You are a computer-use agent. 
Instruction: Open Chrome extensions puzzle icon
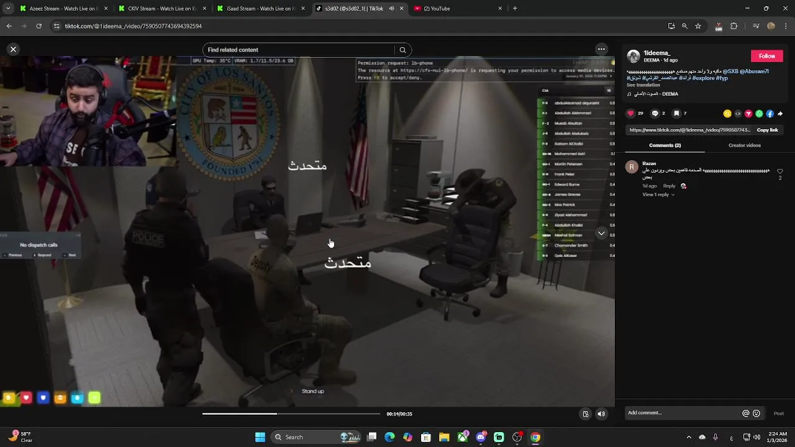click(734, 26)
